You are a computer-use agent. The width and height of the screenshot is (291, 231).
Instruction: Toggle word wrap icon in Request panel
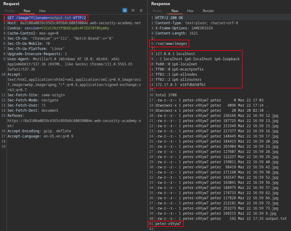click(125, 10)
